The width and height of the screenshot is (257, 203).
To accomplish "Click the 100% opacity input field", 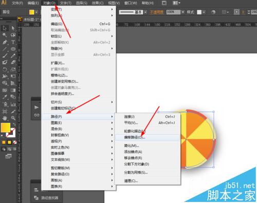I will click(173, 12).
